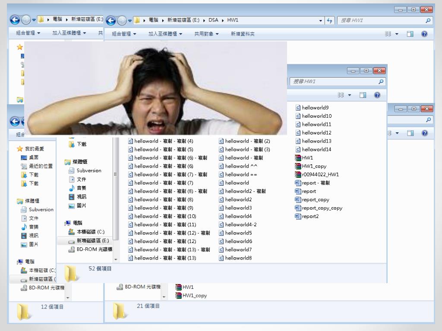Click 搜尋 HW1 search field in top window
The width and height of the screenshot is (442, 331).
[385, 21]
